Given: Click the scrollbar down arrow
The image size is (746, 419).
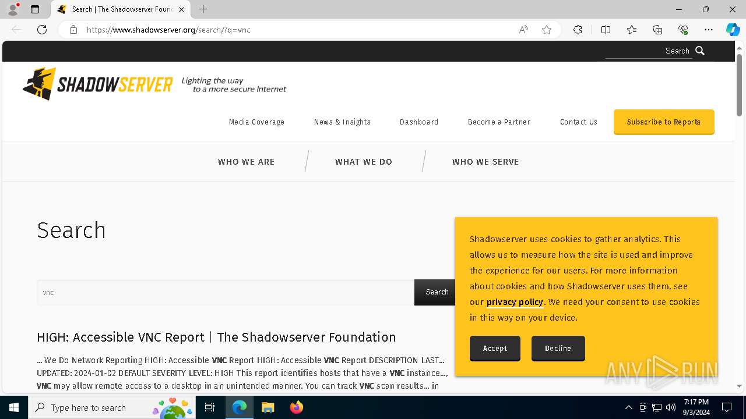Looking at the screenshot, I should (739, 386).
